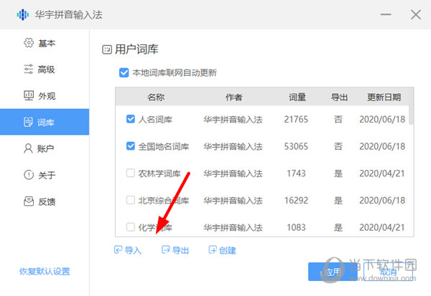Image resolution: width=431 pixels, height=296 pixels.
Task: Click the 基本 gear icon in sidebar
Action: (29, 43)
